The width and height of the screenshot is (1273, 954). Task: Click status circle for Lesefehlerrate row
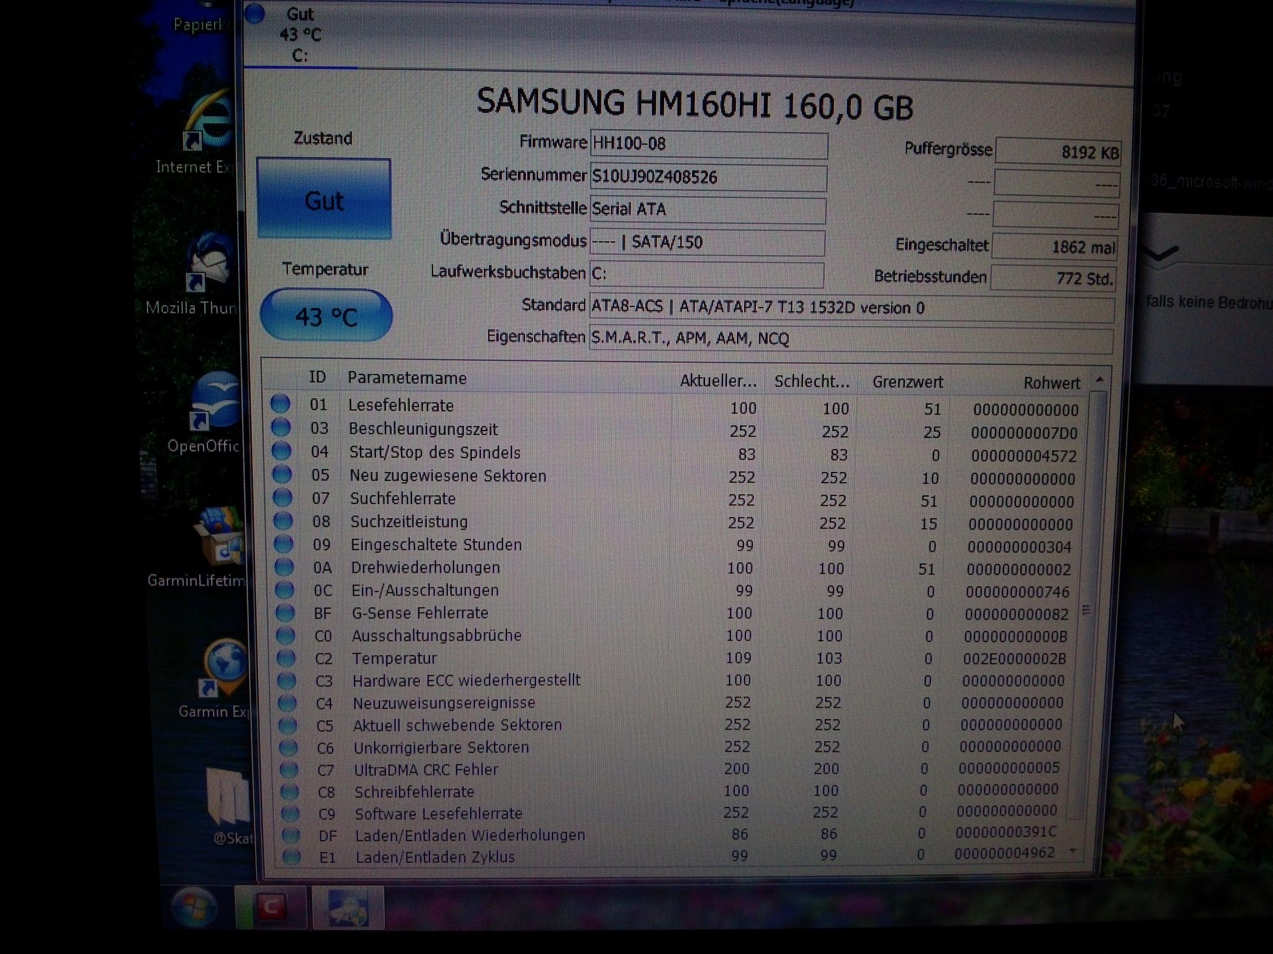point(281,404)
